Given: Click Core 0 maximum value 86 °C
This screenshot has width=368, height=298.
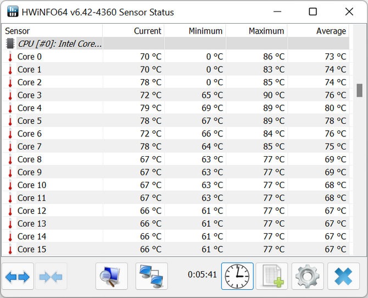Looking at the screenshot, I should [274, 57].
